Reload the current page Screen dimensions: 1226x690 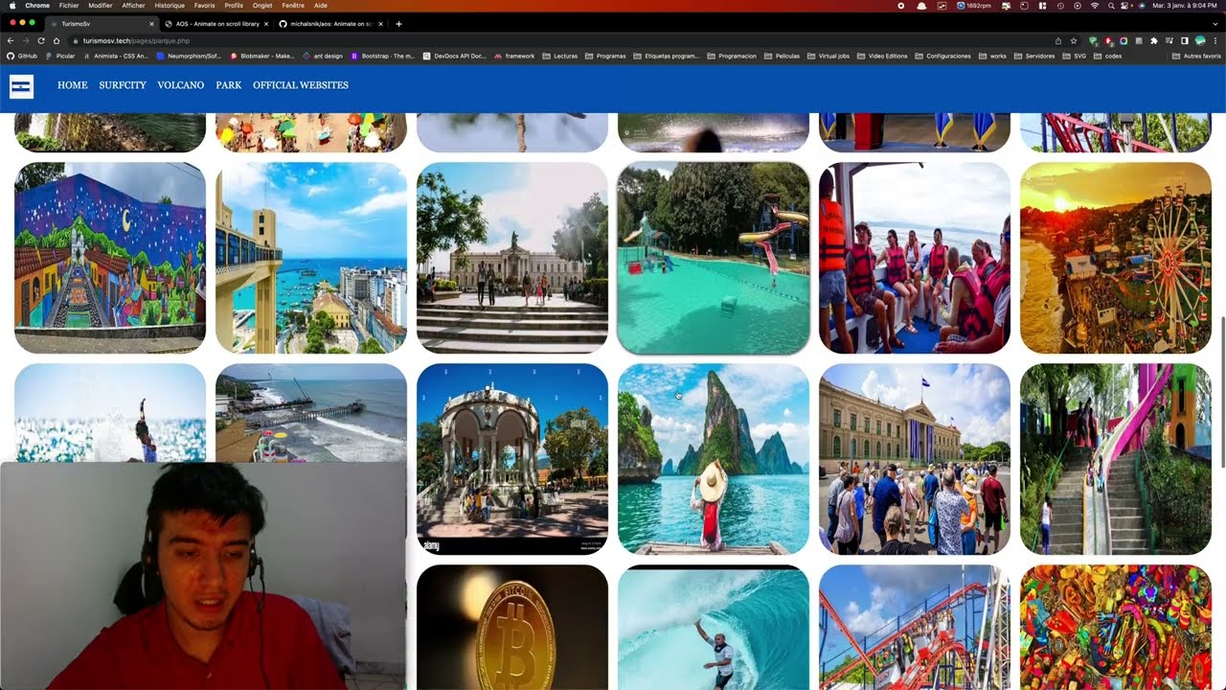(41, 40)
